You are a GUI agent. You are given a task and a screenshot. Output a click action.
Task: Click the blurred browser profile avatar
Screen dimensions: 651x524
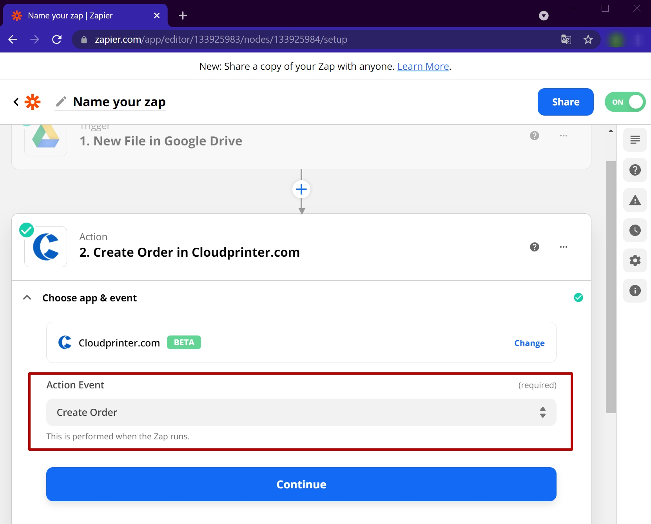(x=617, y=40)
